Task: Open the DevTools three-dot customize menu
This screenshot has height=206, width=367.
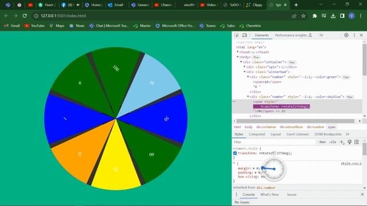Action: pos(354,35)
